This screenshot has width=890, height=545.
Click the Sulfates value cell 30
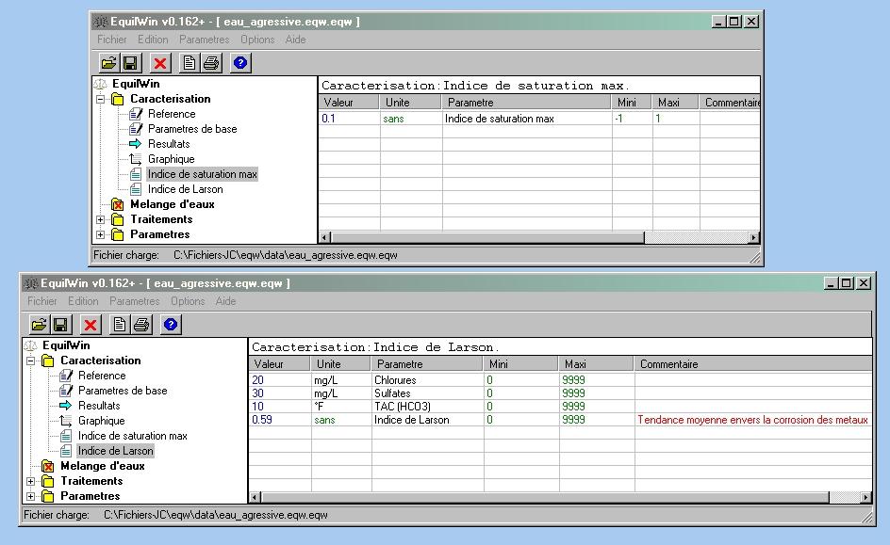pos(280,393)
